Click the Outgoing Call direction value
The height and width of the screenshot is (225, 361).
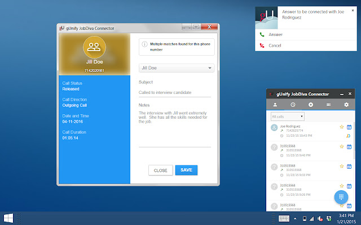click(74, 105)
